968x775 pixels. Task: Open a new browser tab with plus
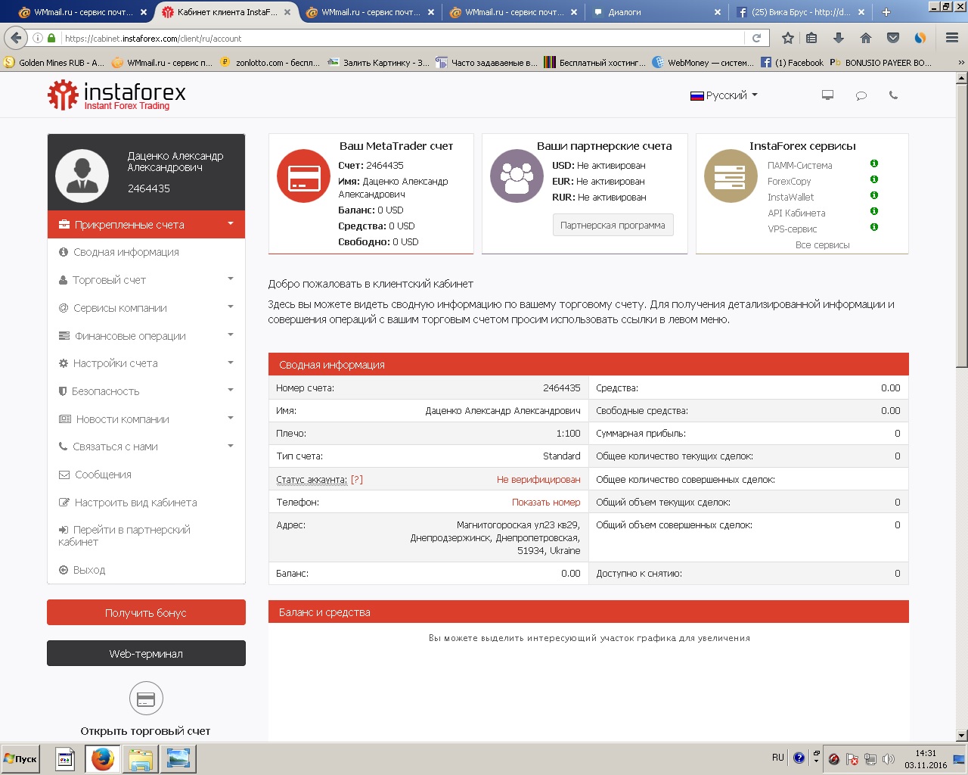click(886, 12)
